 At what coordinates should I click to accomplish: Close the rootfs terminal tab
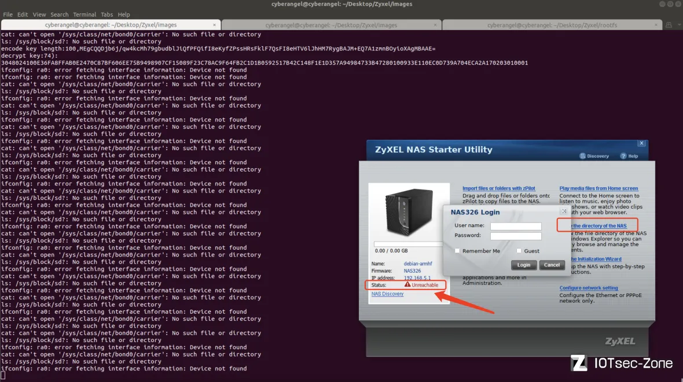pos(656,25)
